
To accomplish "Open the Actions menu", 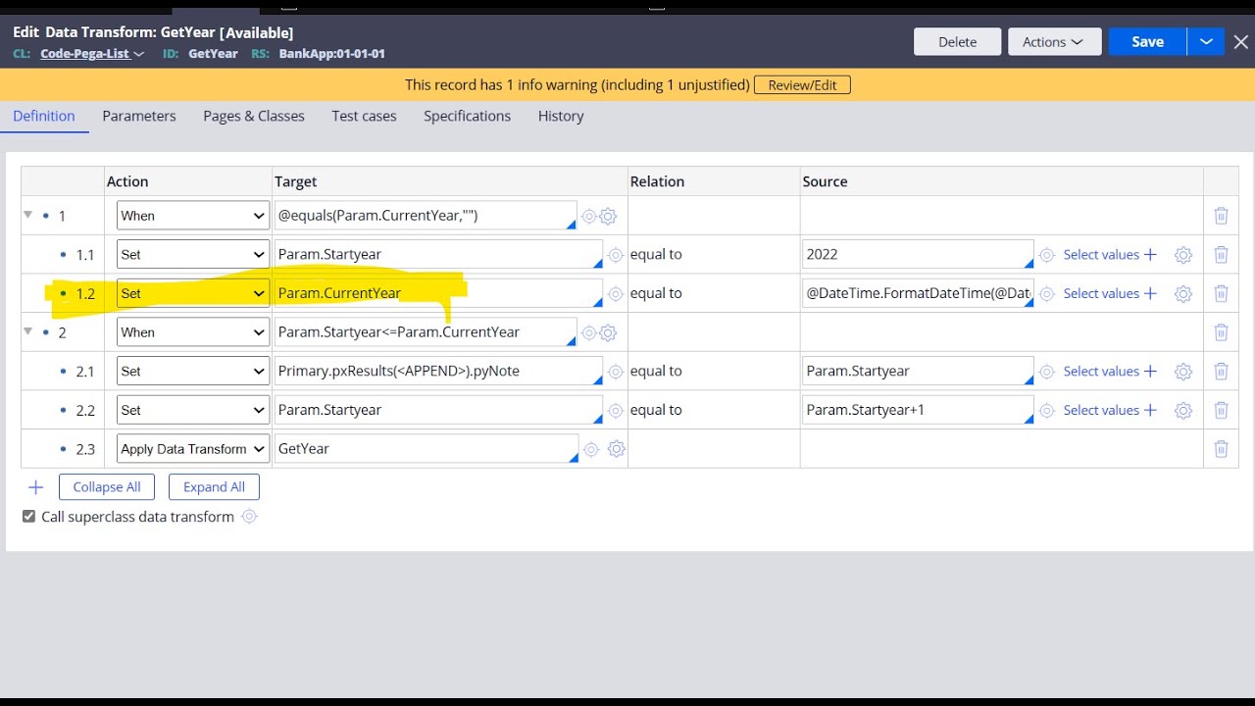I will point(1053,41).
